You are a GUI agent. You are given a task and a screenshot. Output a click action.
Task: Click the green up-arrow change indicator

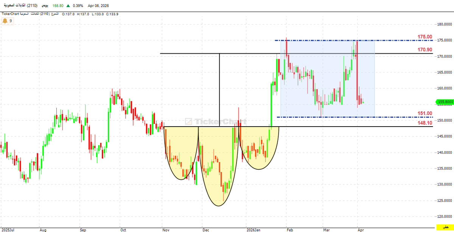67,6
